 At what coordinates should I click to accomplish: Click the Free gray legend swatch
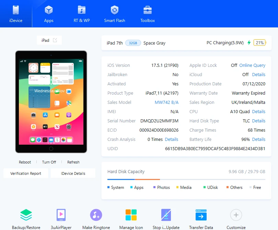[251, 187]
